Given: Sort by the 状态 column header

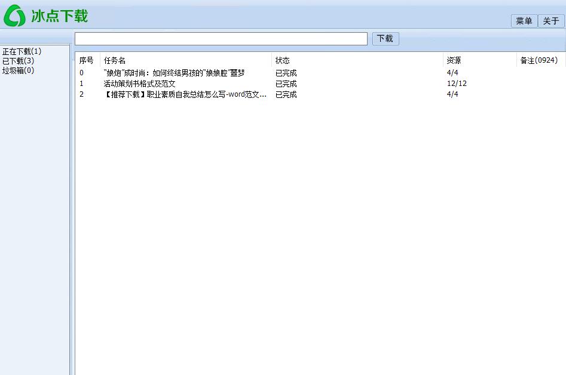Looking at the screenshot, I should pos(282,60).
